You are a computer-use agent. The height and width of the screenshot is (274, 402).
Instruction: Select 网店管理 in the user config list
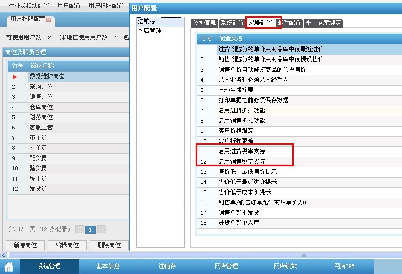[x=161, y=31]
